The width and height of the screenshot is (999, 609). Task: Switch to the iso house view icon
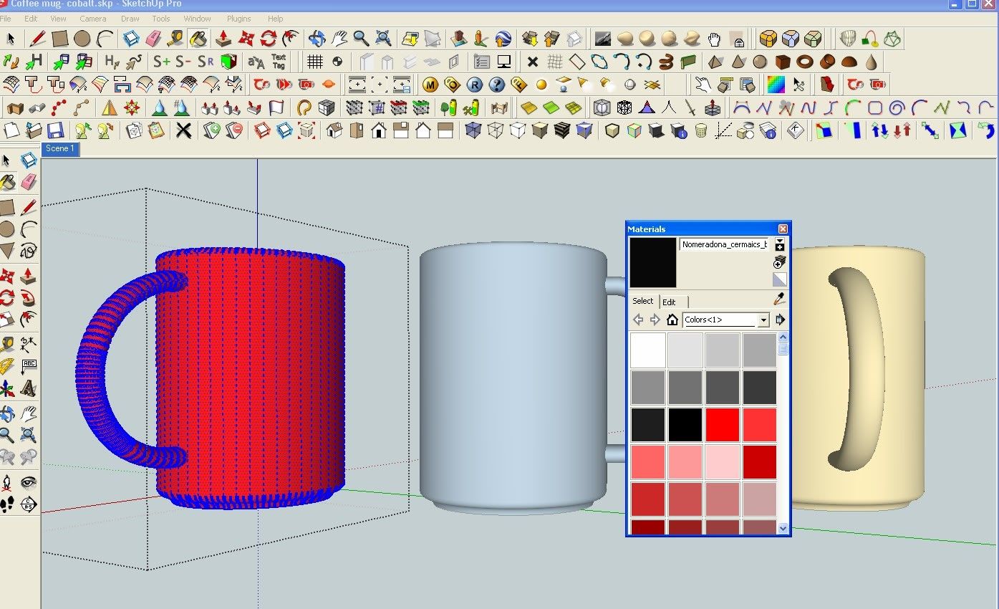[334, 130]
